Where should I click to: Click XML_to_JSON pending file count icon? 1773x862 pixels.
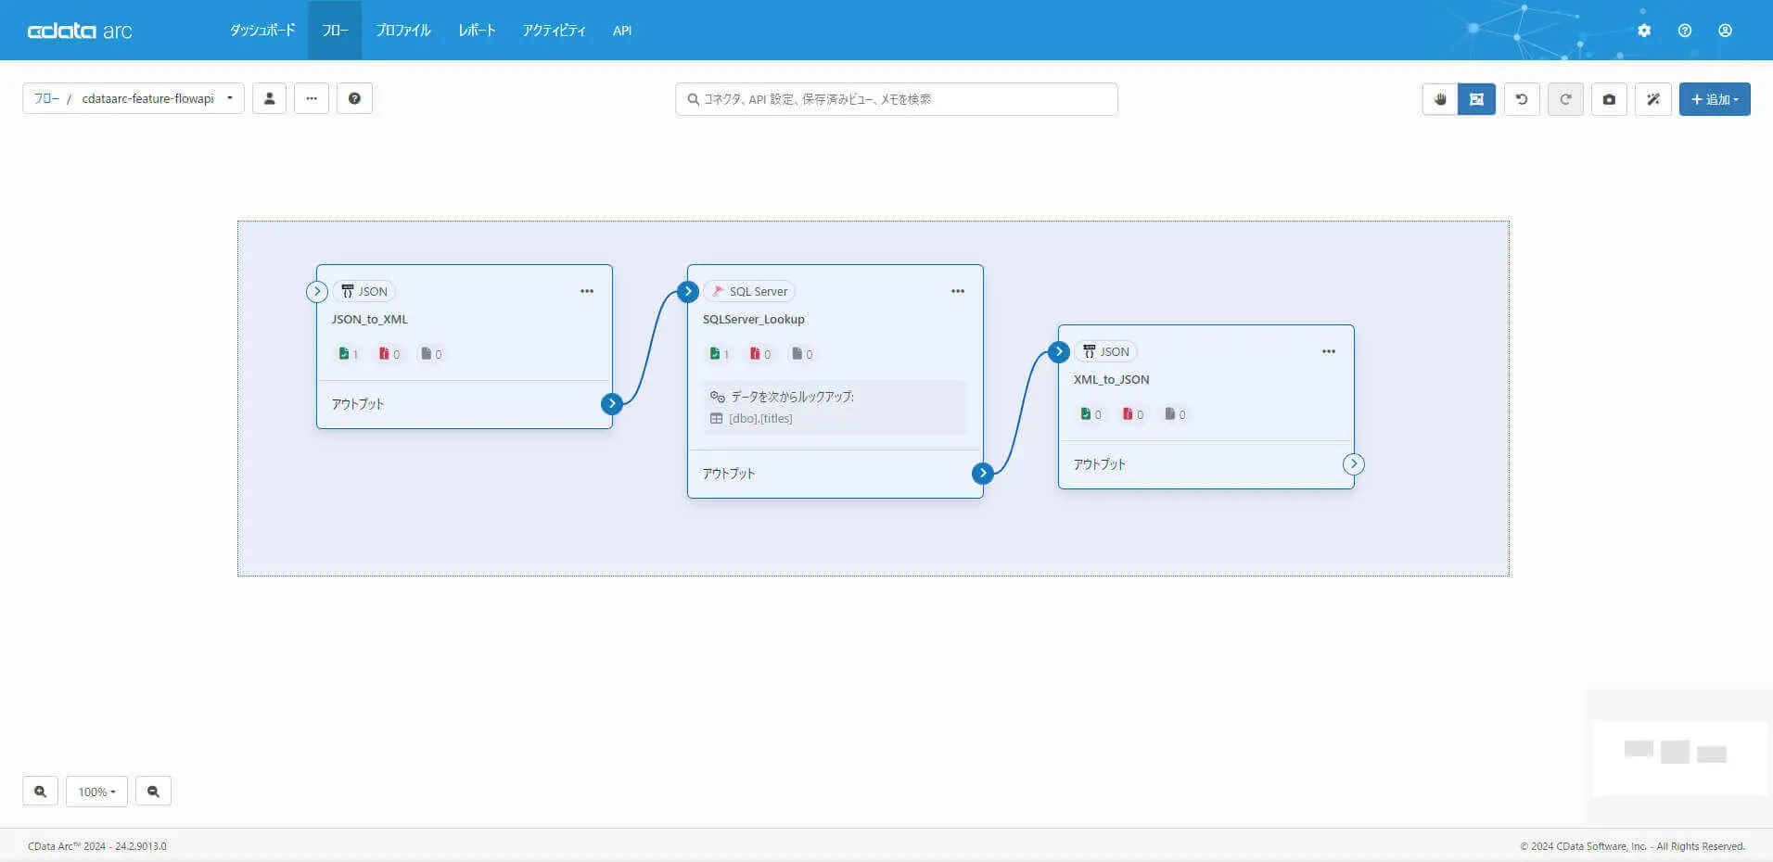pyautogui.click(x=1169, y=413)
